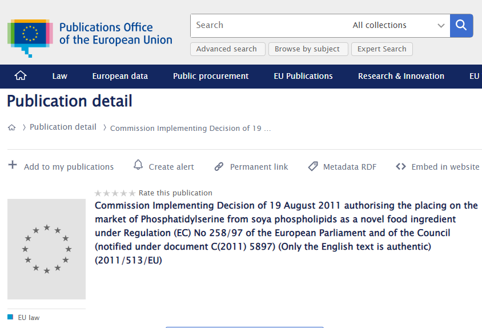The width and height of the screenshot is (482, 328).
Task: Click the breadcrumb home icon
Action: point(11,127)
